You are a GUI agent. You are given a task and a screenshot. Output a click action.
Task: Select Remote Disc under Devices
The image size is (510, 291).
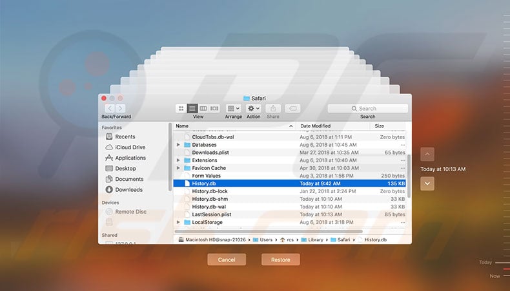click(126, 212)
